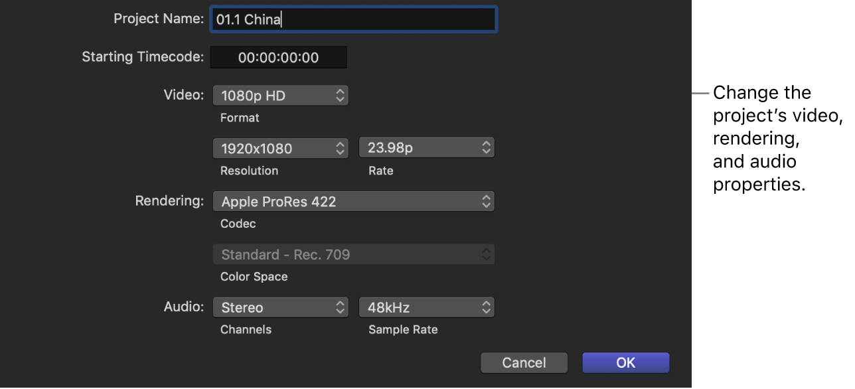Select the text 01.1 China

[x=246, y=19]
